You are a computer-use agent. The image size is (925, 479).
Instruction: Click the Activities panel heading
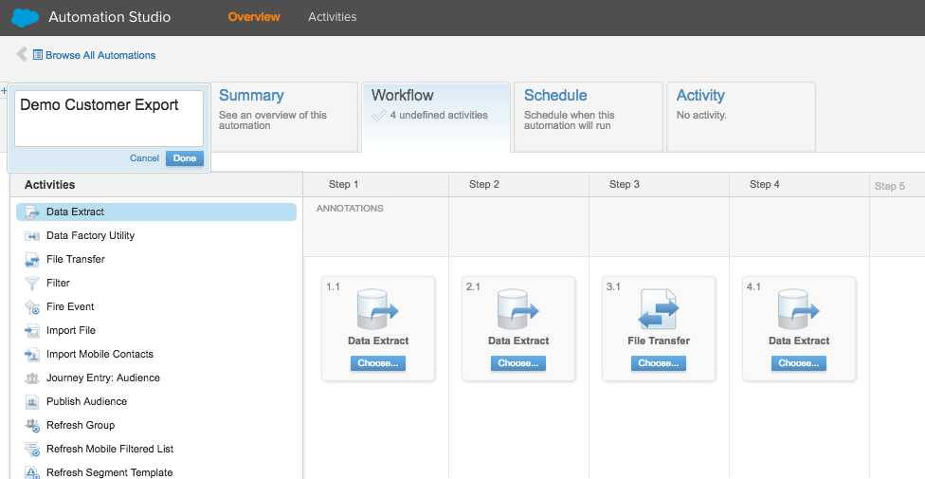coord(49,185)
